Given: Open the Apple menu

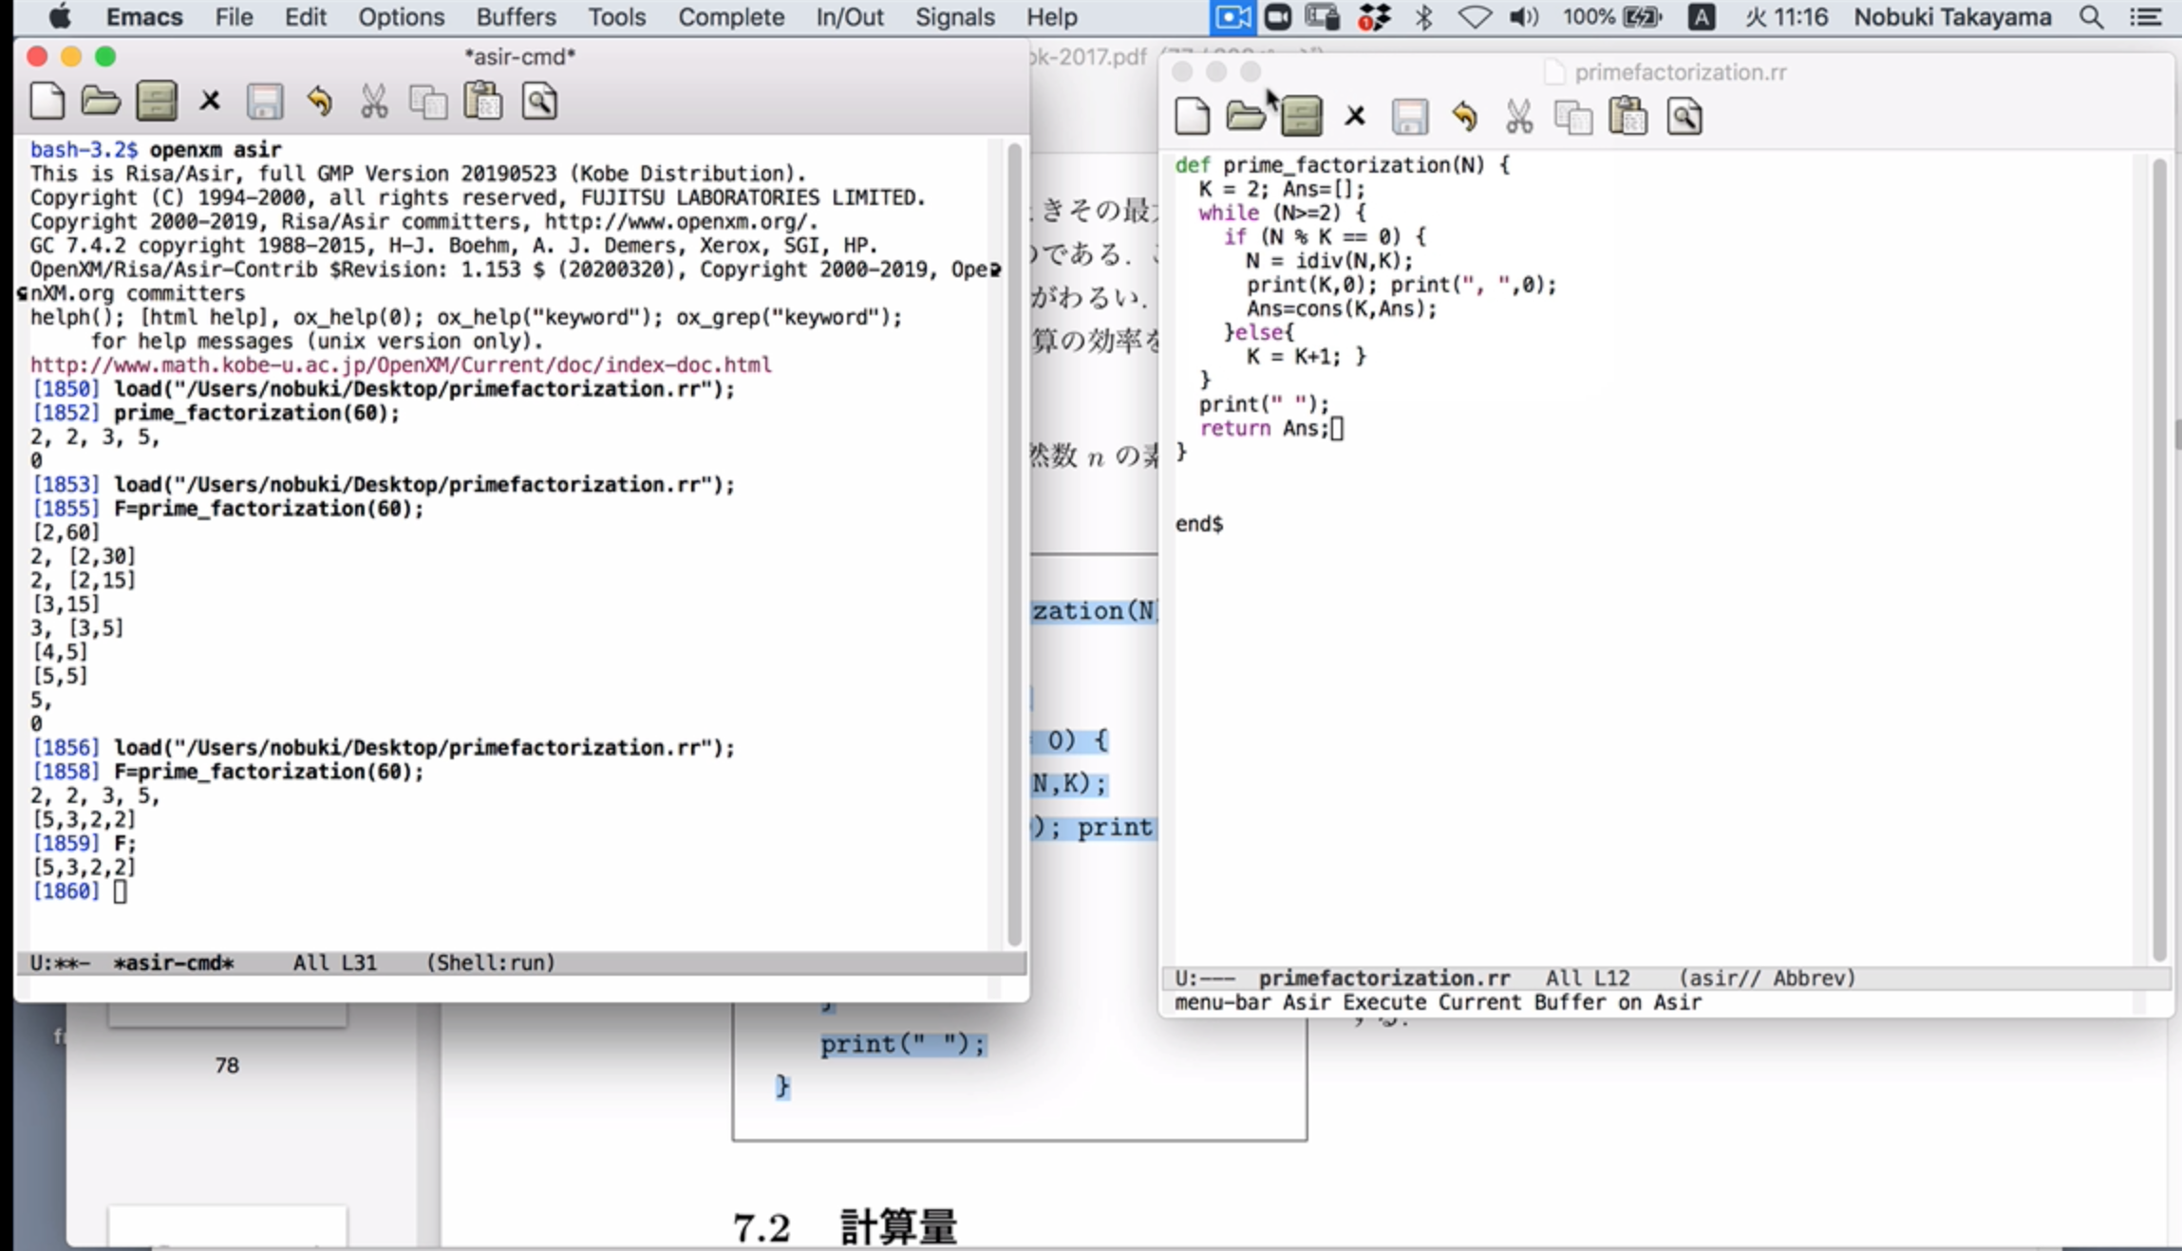Looking at the screenshot, I should [x=59, y=17].
